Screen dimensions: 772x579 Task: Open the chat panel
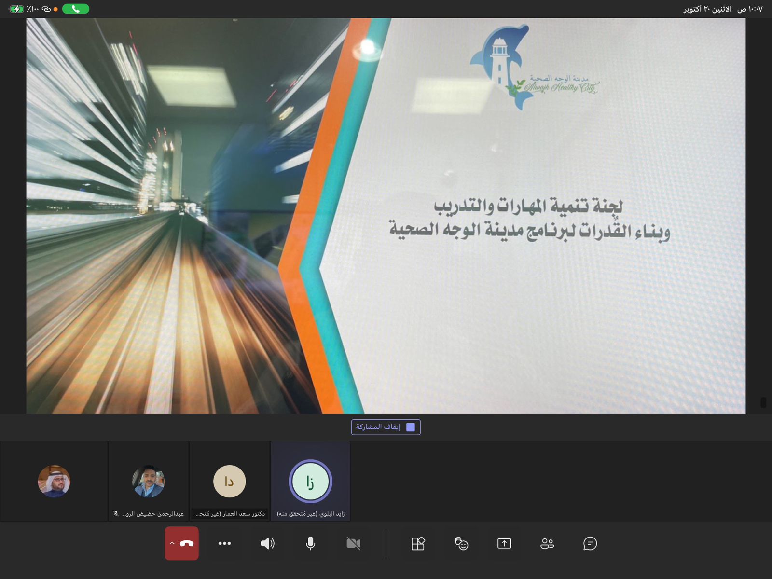point(589,543)
